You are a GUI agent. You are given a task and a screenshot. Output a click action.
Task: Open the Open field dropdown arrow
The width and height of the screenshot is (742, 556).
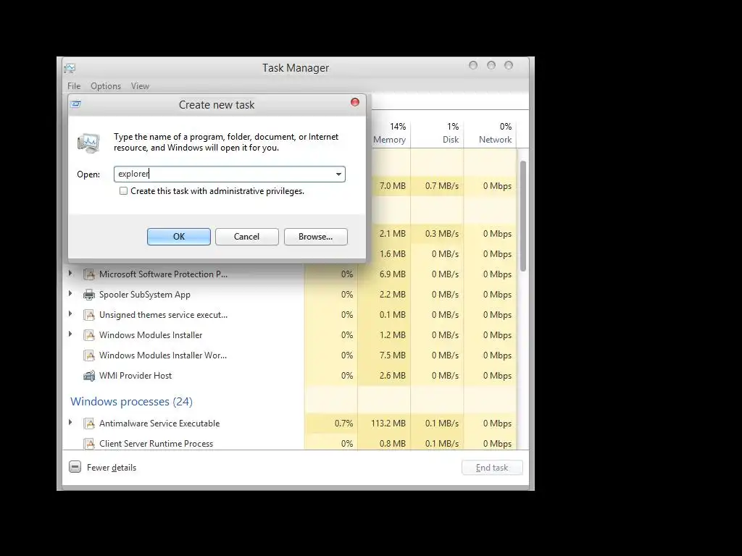339,174
